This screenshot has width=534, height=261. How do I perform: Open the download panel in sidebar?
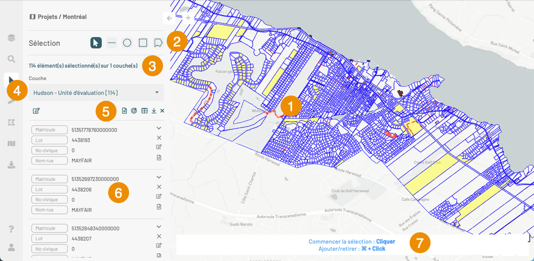point(11,164)
